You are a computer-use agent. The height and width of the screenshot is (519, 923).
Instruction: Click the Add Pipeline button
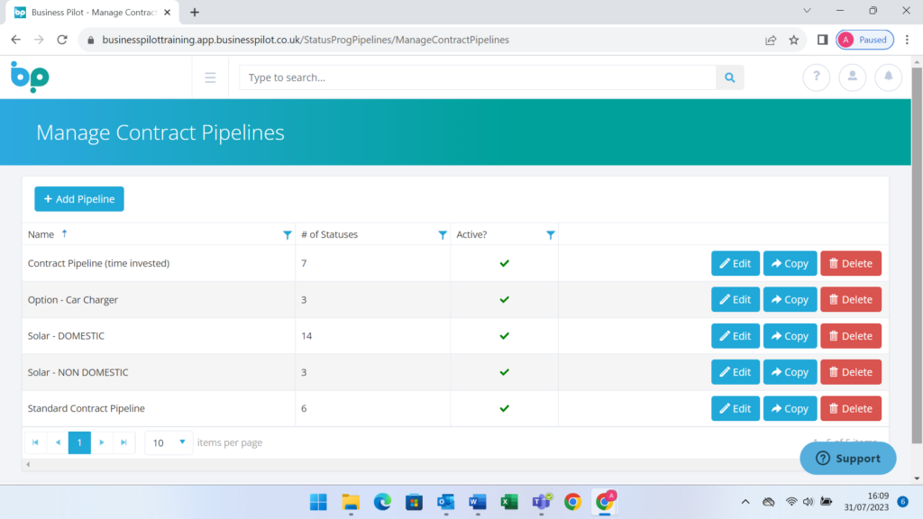click(79, 199)
